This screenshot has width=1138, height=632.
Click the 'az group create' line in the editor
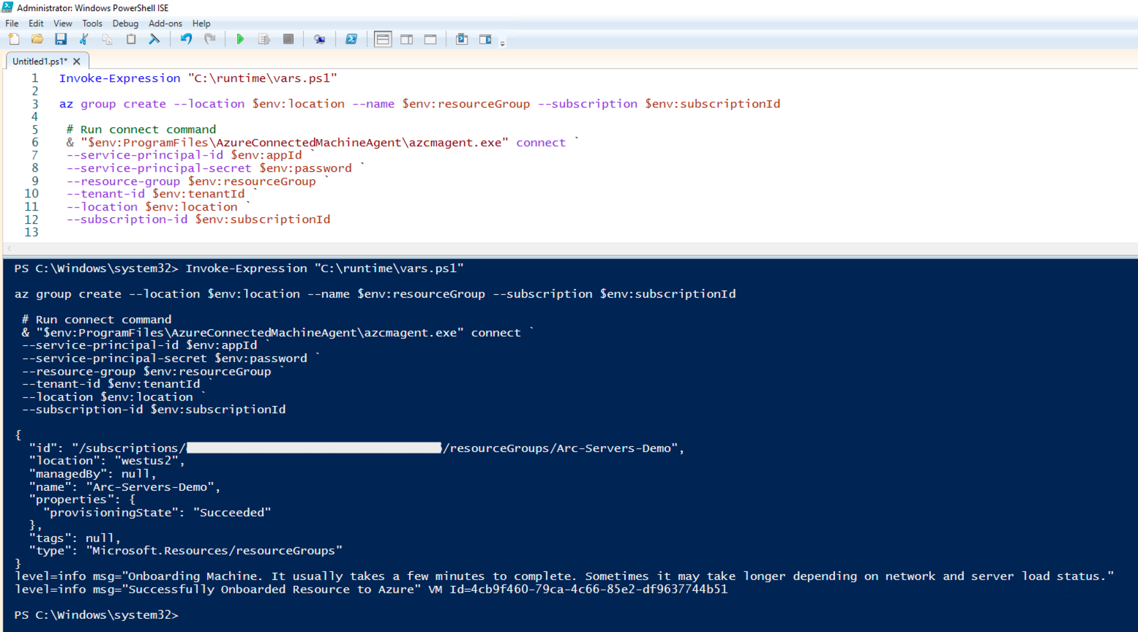[419, 104]
